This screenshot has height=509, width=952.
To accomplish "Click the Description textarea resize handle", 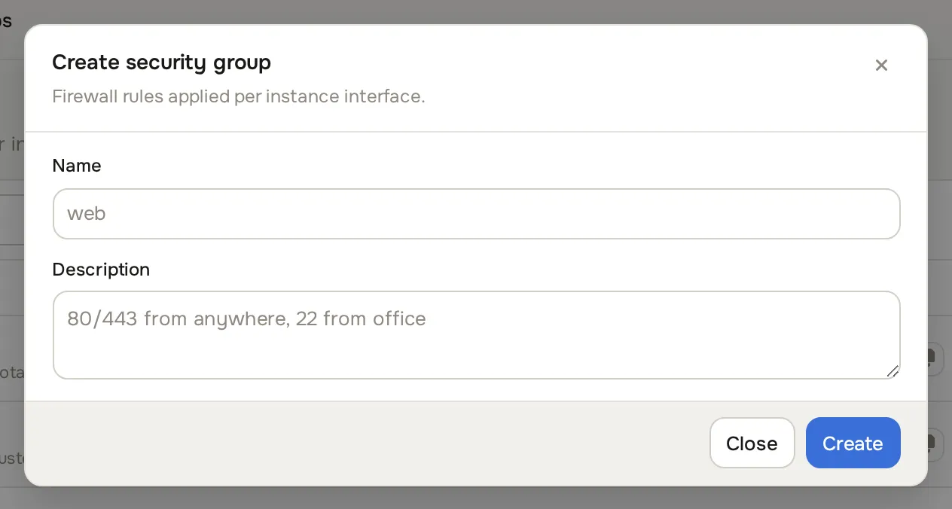I will click(892, 370).
